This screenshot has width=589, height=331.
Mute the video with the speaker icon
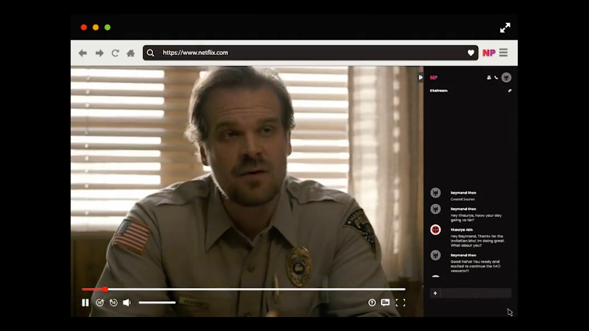(127, 303)
